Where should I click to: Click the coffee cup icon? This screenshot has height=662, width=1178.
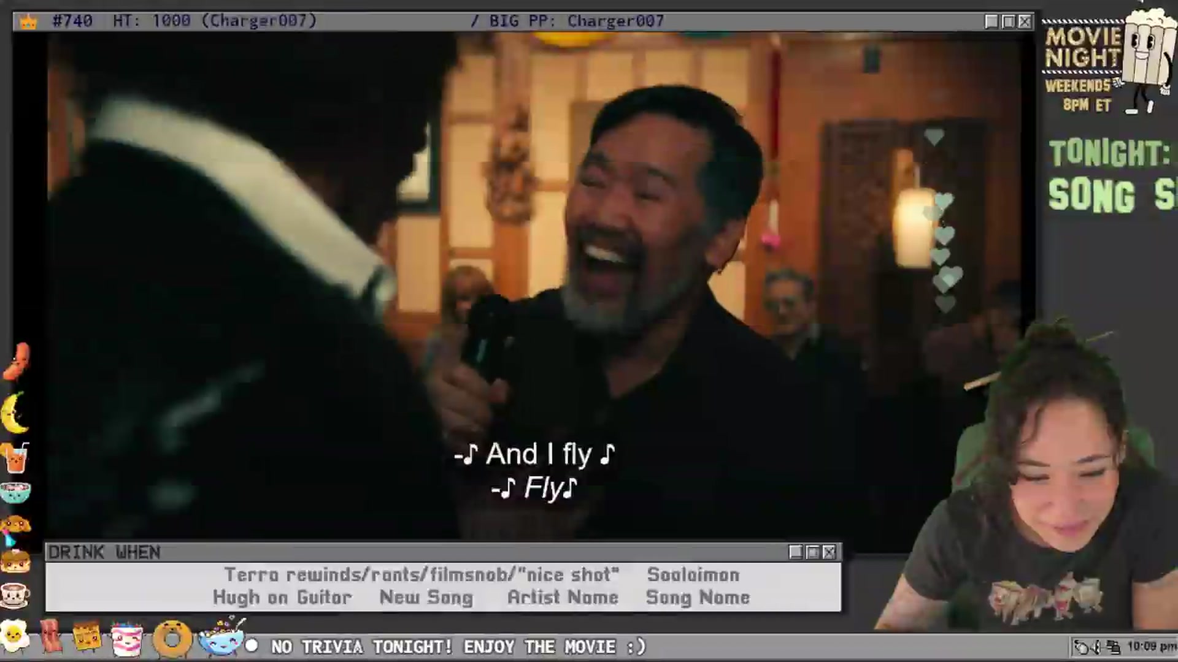pos(15,594)
